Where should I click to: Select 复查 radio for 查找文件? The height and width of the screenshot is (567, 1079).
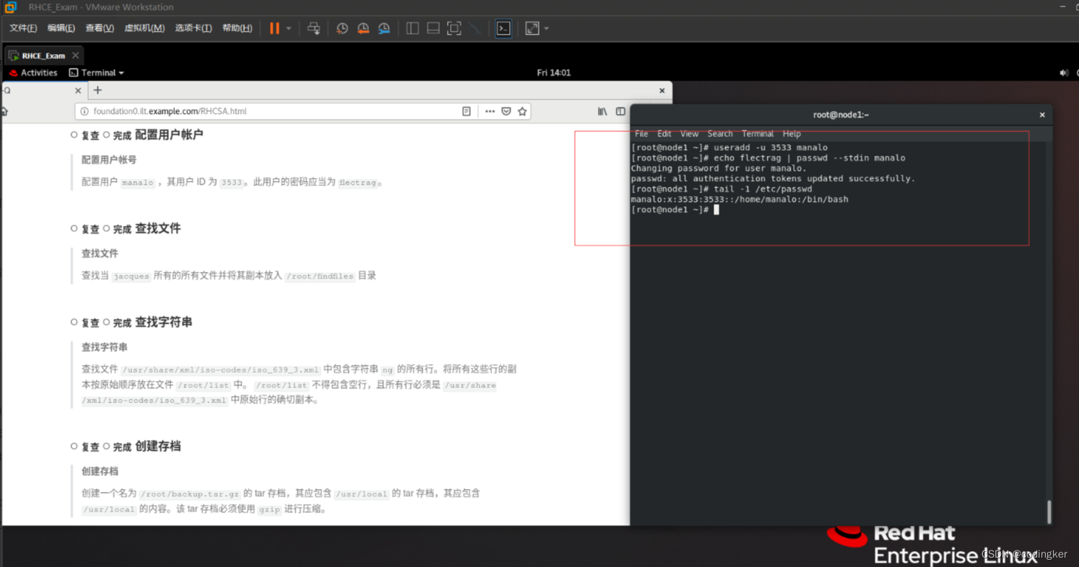74,229
